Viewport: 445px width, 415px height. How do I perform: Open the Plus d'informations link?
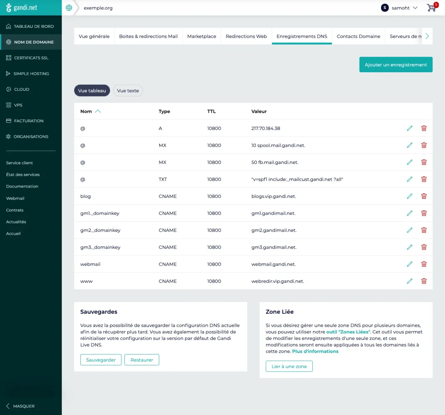[x=315, y=351]
